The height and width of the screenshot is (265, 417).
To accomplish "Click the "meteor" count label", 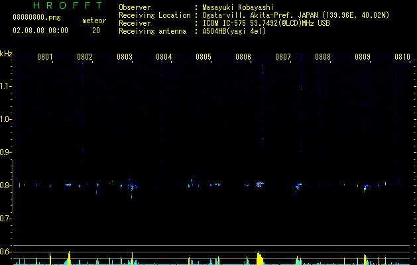I will (x=94, y=21).
